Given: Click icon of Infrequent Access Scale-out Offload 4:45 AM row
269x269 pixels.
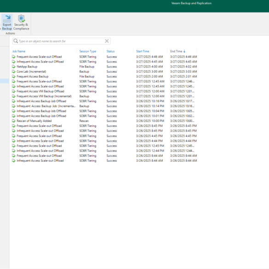Looking at the screenshot, I should 14,62.
